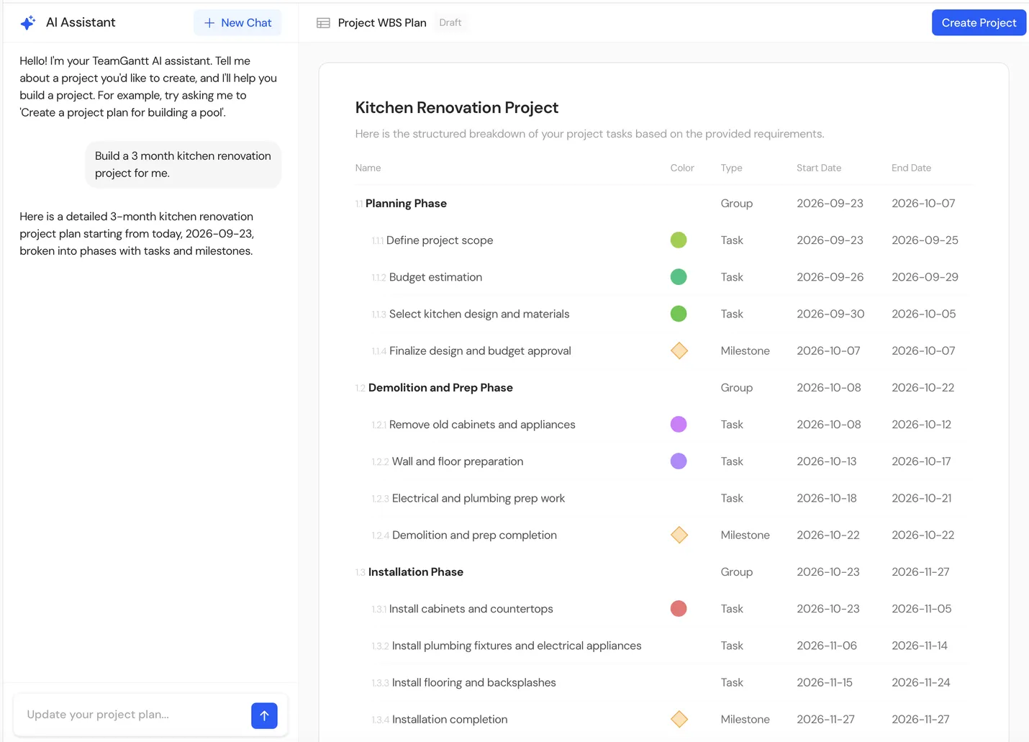Click the milestone diamond for Installation completion
Viewport: 1029px width, 742px height.
pos(679,719)
